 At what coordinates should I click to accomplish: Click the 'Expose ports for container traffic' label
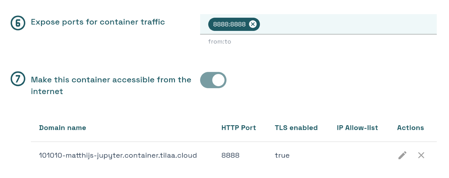(x=98, y=22)
